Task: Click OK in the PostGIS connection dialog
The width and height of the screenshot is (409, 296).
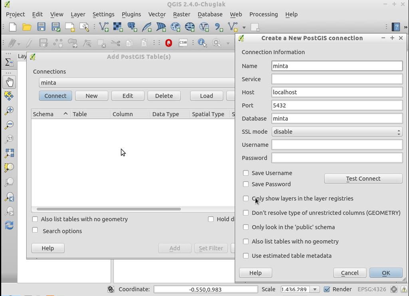Action: coord(386,273)
